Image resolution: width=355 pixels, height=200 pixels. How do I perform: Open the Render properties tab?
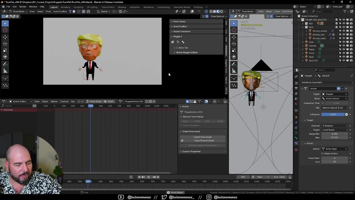click(x=296, y=82)
